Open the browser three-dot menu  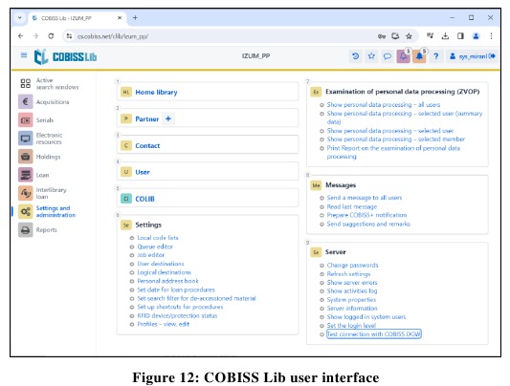[x=491, y=36]
